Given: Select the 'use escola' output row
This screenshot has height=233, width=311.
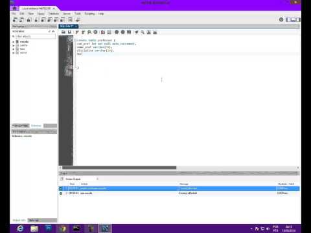Looking at the screenshot, I should click(179, 194).
